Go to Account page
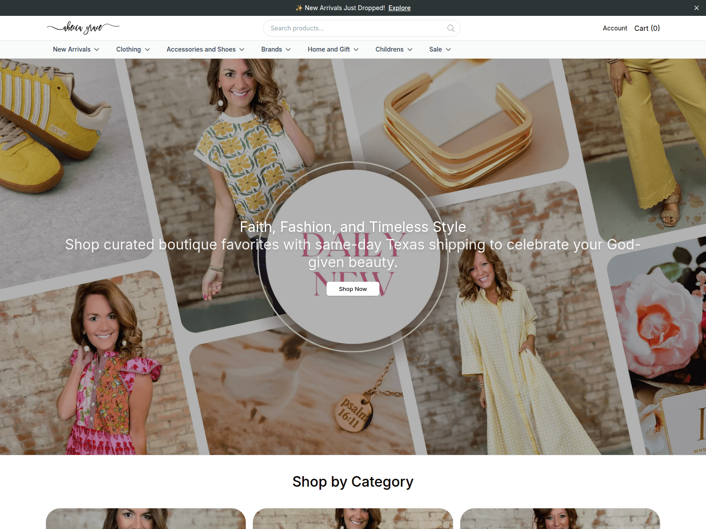 click(x=615, y=28)
